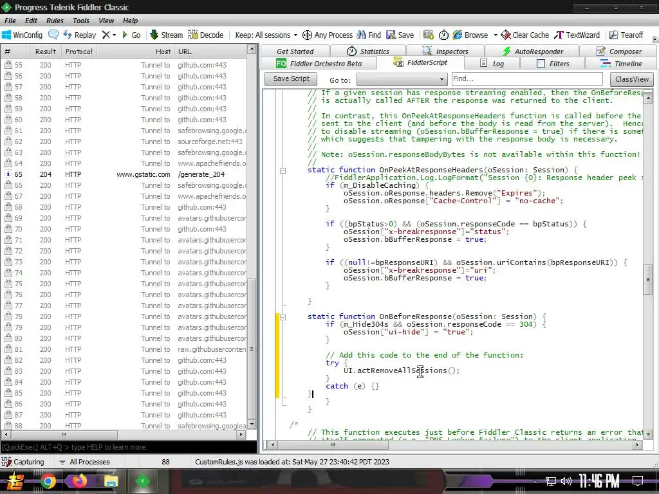Switch to the Log tab
Viewport: 659px width, 494px height.
[492, 64]
